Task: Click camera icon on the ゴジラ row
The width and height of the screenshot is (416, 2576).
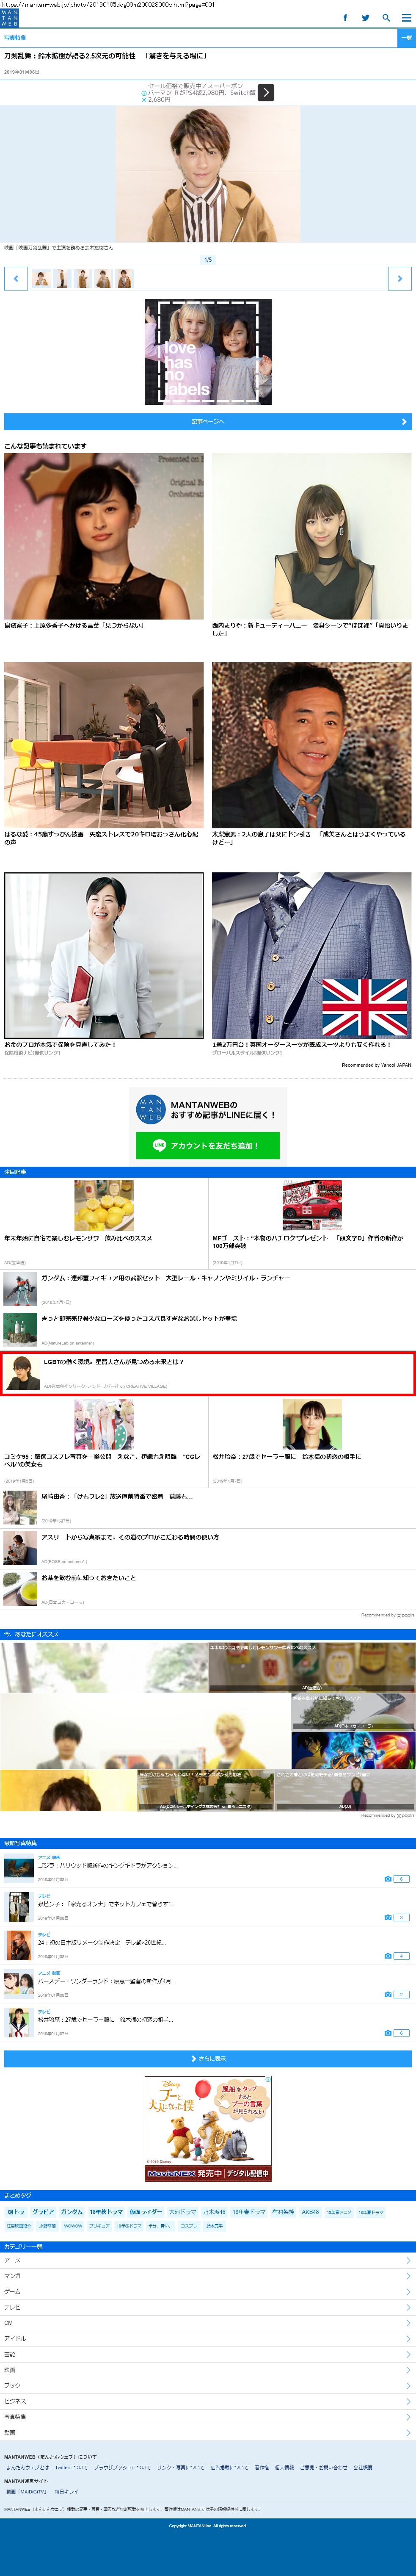Action: coord(388,1879)
